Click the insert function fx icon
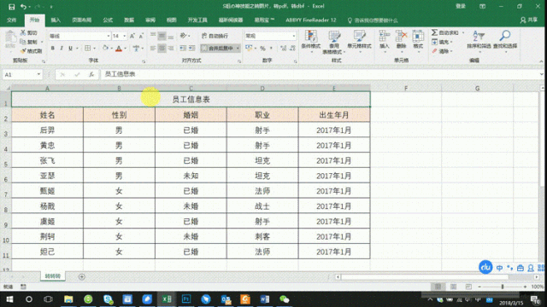 coord(91,74)
